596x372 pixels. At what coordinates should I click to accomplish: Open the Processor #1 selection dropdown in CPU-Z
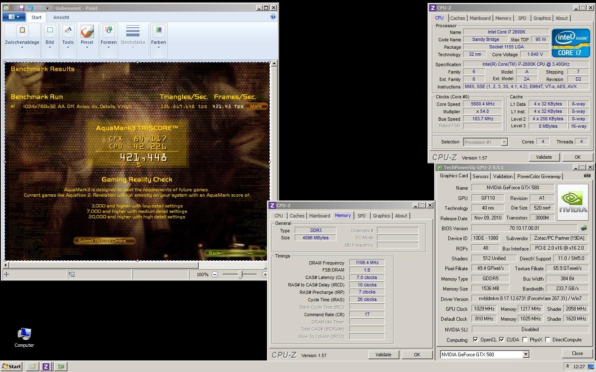point(504,142)
